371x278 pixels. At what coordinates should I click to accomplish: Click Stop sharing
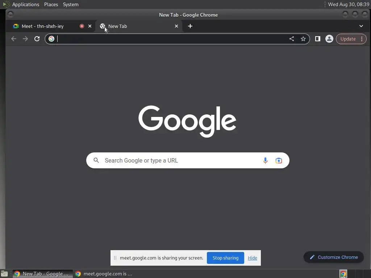(225, 258)
